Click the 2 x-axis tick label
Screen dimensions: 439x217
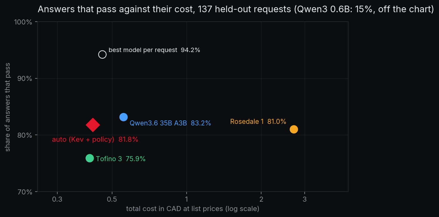pyautogui.click(x=261, y=199)
